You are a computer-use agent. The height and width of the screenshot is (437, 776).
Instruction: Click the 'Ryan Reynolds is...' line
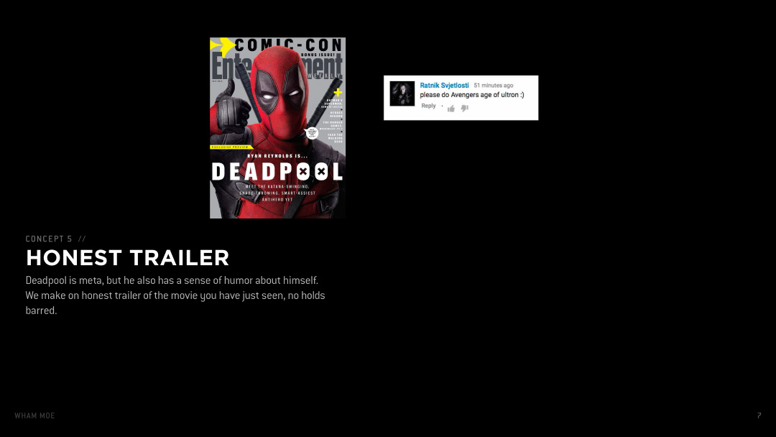pos(277,155)
